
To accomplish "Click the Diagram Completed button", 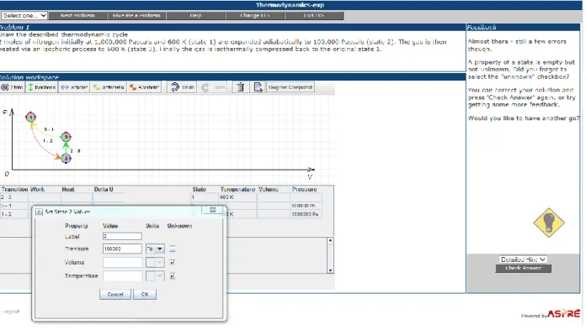I will [x=290, y=87].
